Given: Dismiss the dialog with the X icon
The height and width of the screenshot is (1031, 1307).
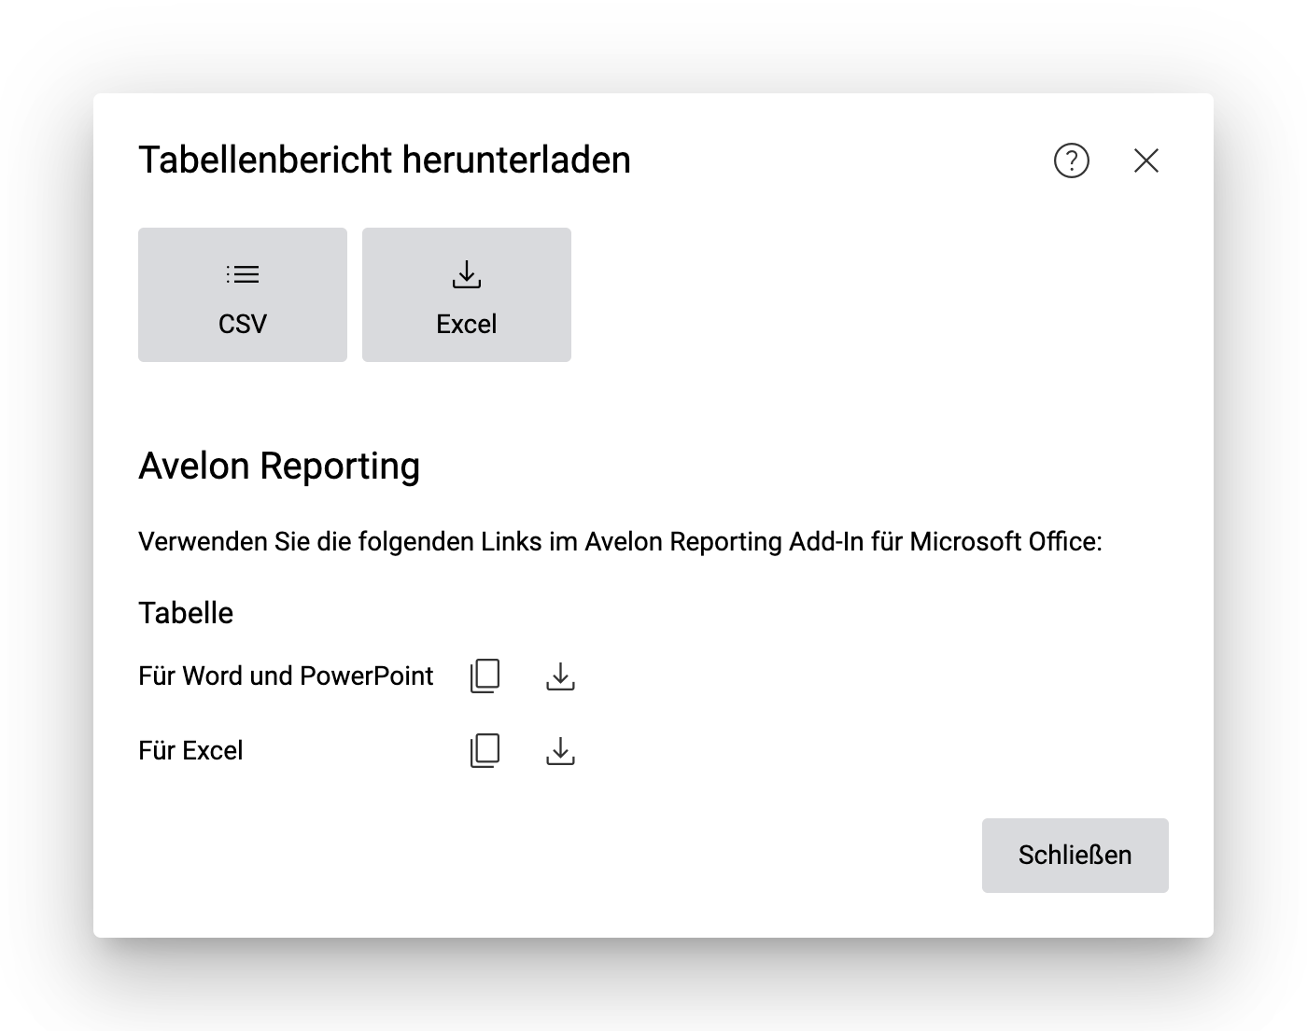Looking at the screenshot, I should pos(1146,160).
